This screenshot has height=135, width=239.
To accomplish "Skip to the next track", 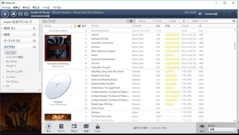I will pos(26,14).
